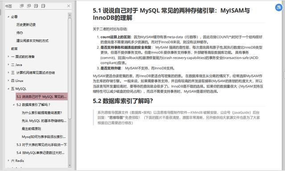Open the 前言 bookmark
Viewport: 285px width, 171px height.
click(x=14, y=49)
